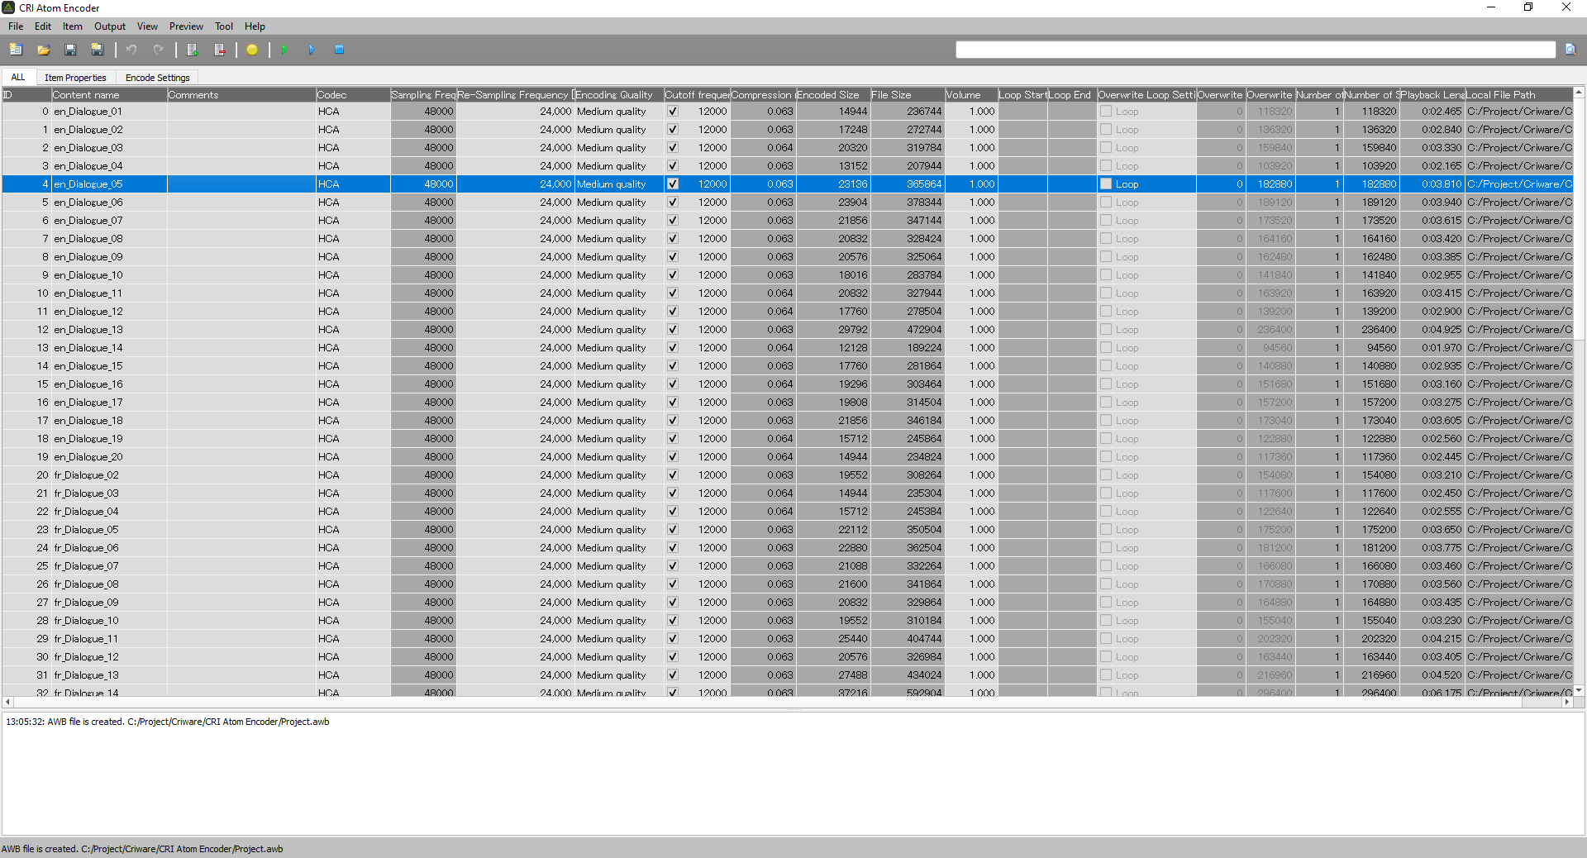Click the Save As floppy icon
This screenshot has width=1587, height=858.
click(x=98, y=50)
